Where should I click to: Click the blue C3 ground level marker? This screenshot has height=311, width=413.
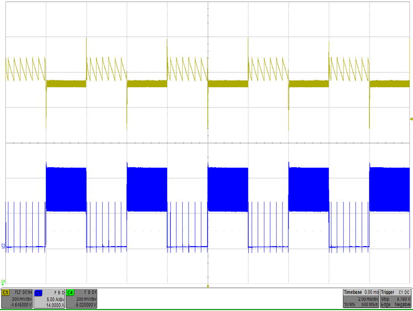tap(4, 246)
